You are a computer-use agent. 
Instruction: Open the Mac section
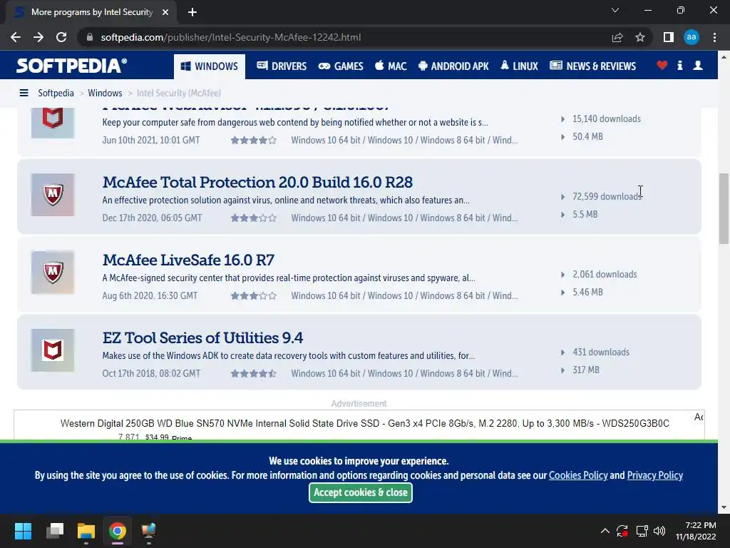pyautogui.click(x=391, y=66)
